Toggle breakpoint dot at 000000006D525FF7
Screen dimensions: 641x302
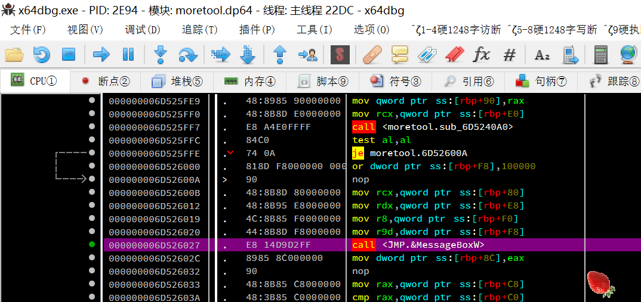pyautogui.click(x=92, y=126)
